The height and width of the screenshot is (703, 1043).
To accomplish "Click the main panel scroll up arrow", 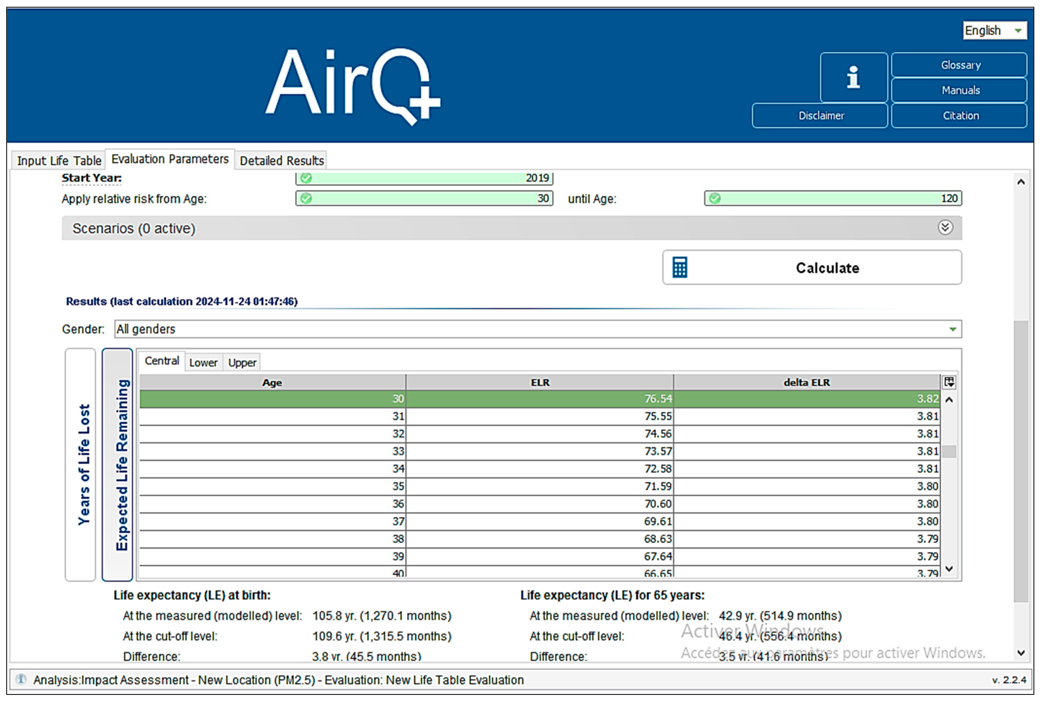I will [x=1021, y=181].
